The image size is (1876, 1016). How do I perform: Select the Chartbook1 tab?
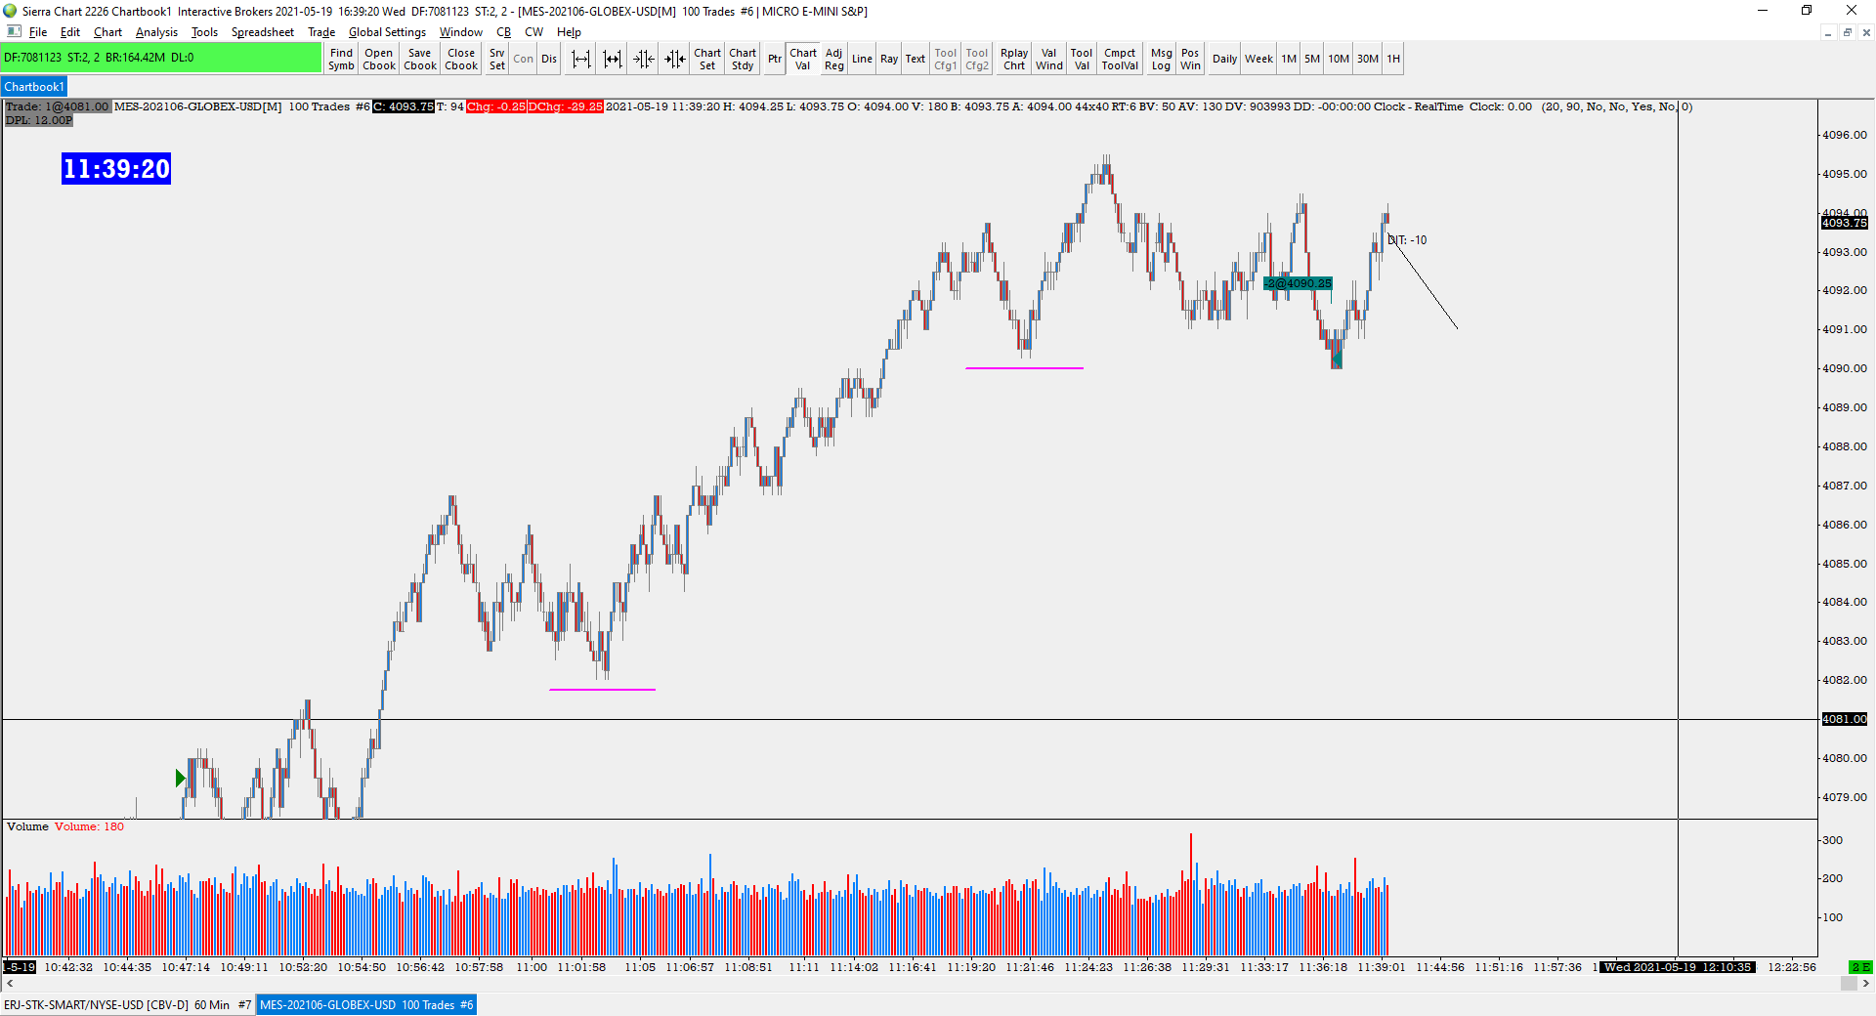[x=34, y=87]
